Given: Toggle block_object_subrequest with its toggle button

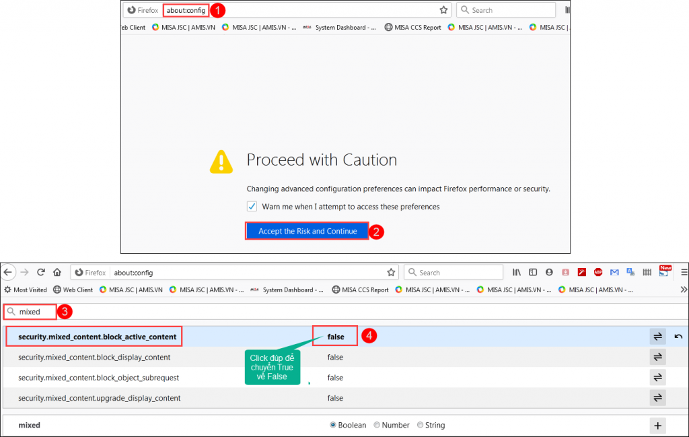Looking at the screenshot, I should (x=658, y=377).
